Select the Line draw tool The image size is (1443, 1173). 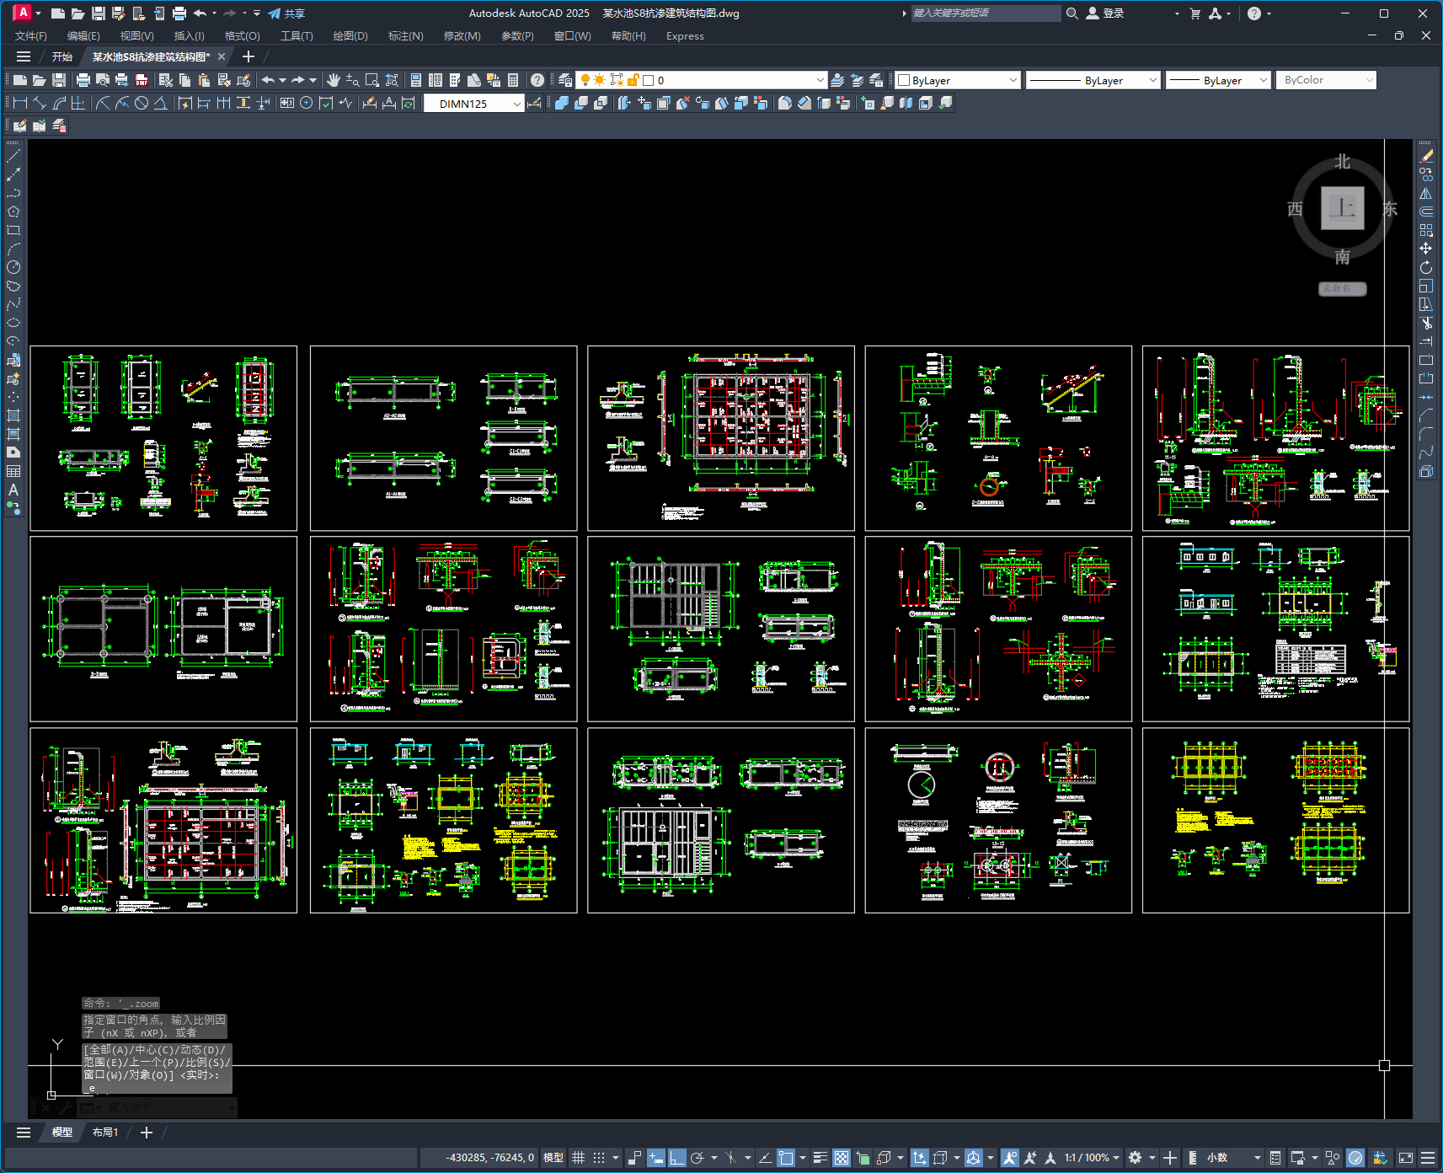[x=13, y=156]
